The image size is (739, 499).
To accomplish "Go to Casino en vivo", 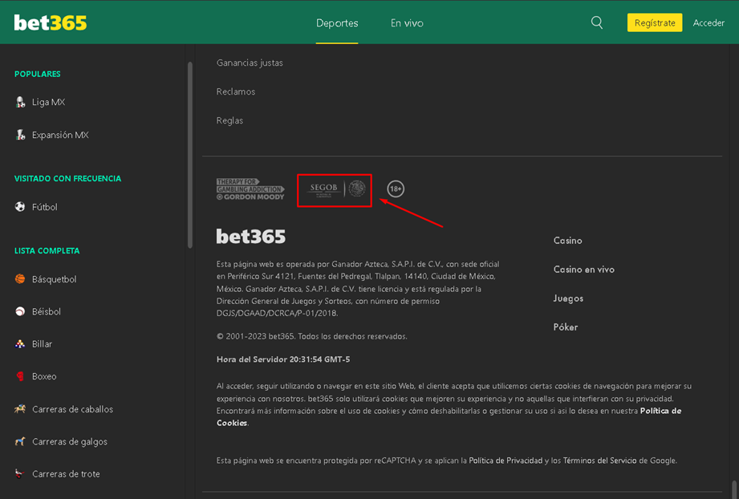I will coord(583,269).
